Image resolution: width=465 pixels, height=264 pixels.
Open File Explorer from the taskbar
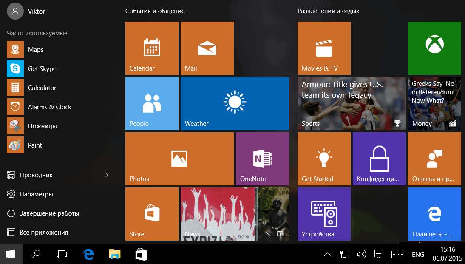(x=114, y=254)
